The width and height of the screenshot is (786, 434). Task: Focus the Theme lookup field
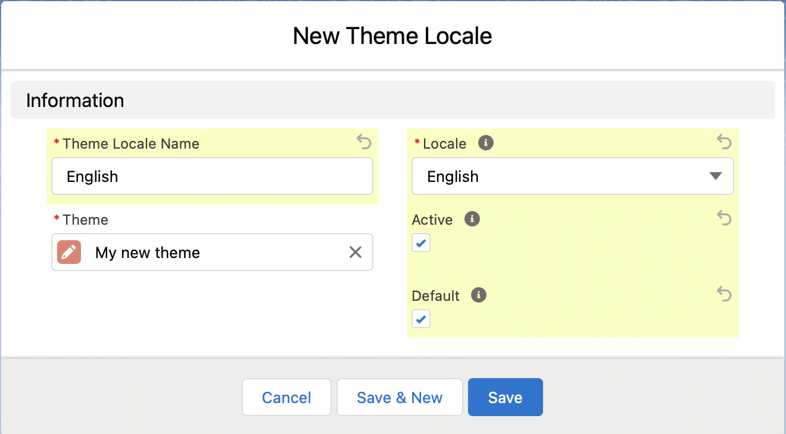coord(214,252)
